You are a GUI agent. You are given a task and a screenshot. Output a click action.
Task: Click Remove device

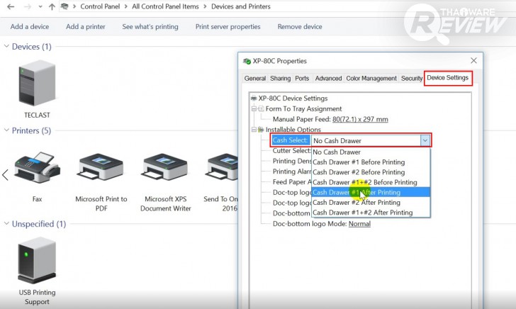[299, 27]
